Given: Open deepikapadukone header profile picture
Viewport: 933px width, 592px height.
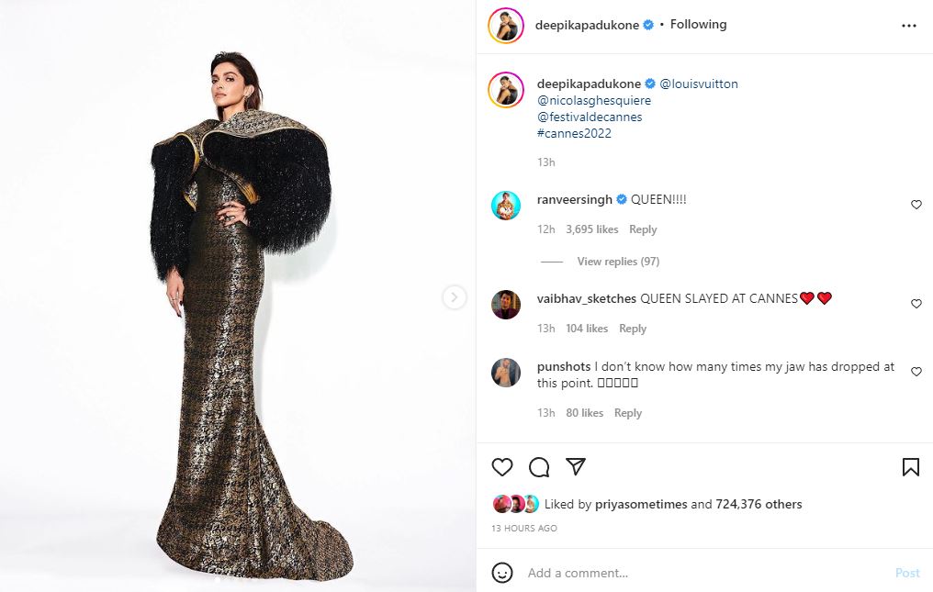Looking at the screenshot, I should tap(506, 26).
